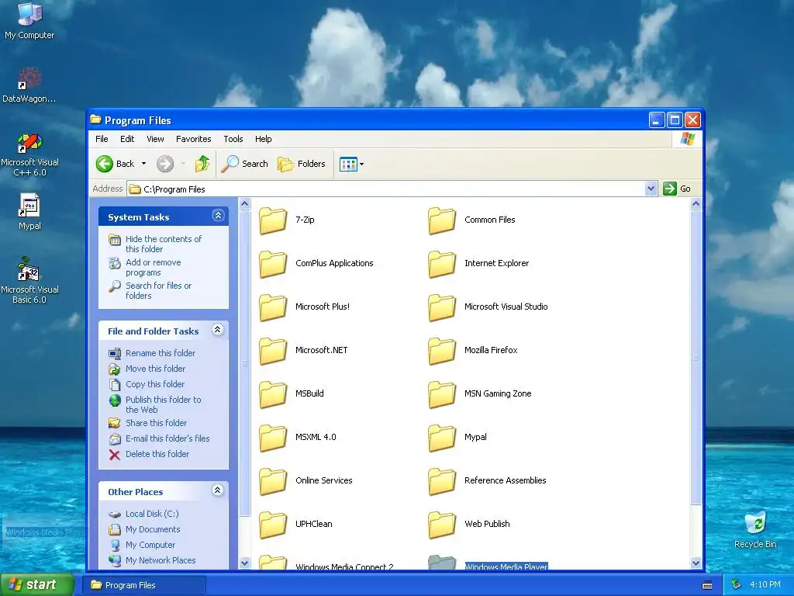Click Hide the contents of this folder

tap(163, 244)
